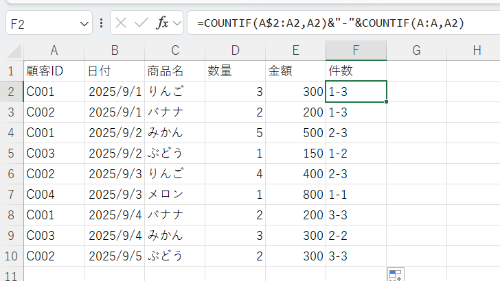Select the 800 amount cell
The width and height of the screenshot is (500, 281).
pos(295,195)
